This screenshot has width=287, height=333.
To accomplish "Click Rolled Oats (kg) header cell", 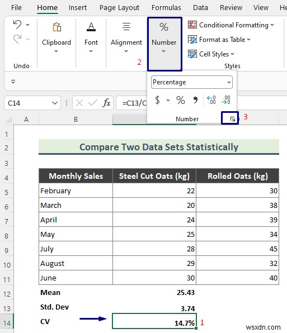I will [237, 176].
